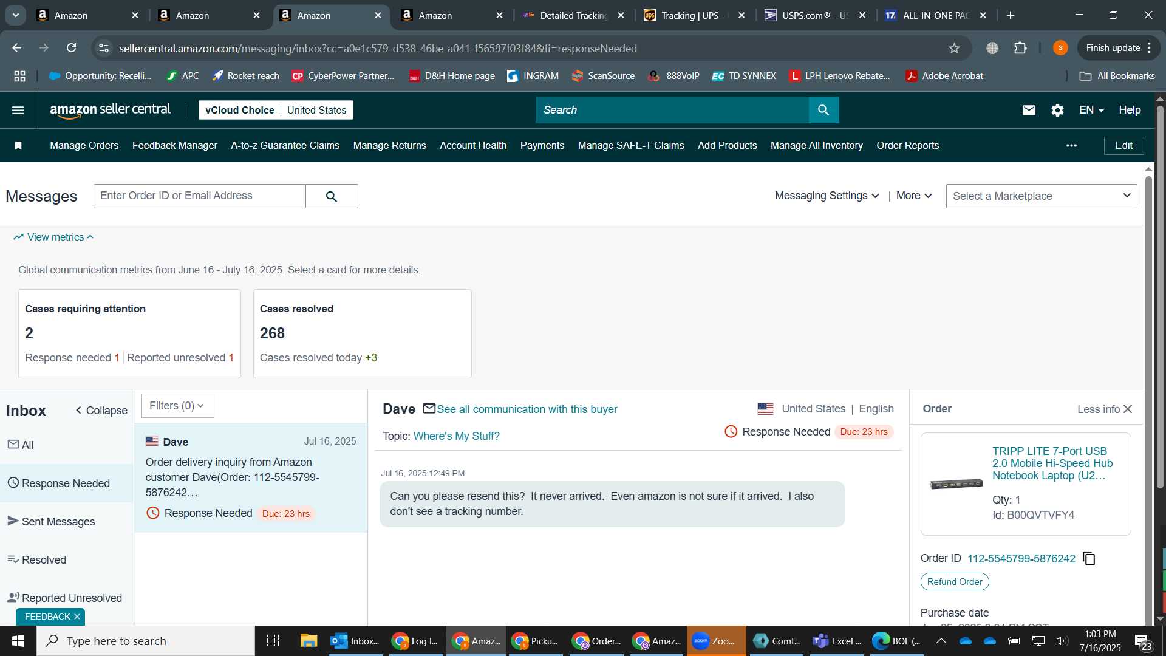Select the Resolved inbox folder
The image size is (1166, 656).
click(x=66, y=560)
